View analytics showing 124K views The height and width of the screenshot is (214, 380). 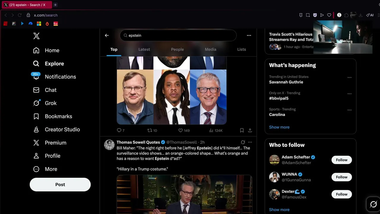[216, 130]
